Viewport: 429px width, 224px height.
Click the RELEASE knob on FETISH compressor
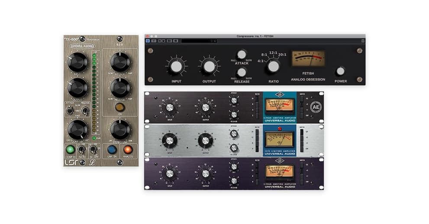tap(242, 72)
